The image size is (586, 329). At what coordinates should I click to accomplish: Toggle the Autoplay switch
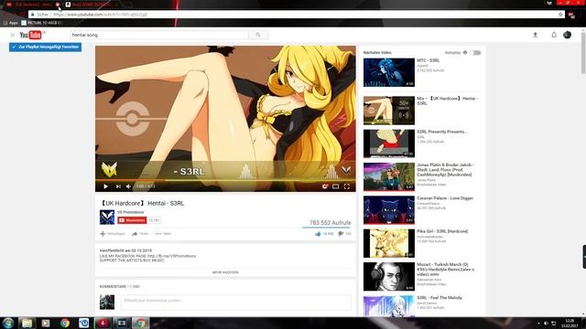pos(476,53)
